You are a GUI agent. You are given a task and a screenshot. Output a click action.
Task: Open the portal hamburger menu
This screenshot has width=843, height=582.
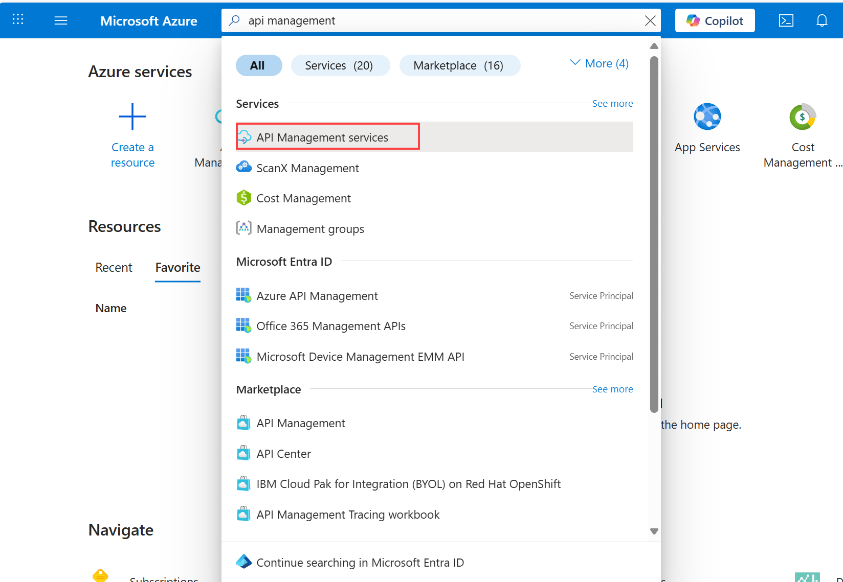pyautogui.click(x=60, y=20)
